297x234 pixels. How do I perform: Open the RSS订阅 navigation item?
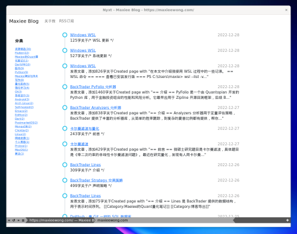(67, 21)
